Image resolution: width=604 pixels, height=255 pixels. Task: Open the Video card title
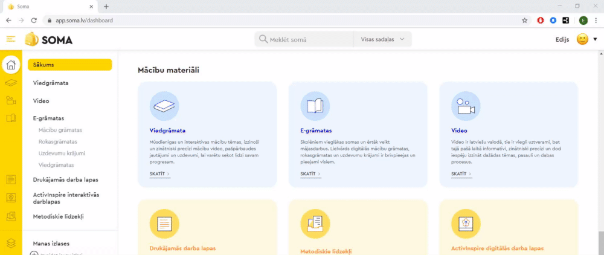[459, 131]
